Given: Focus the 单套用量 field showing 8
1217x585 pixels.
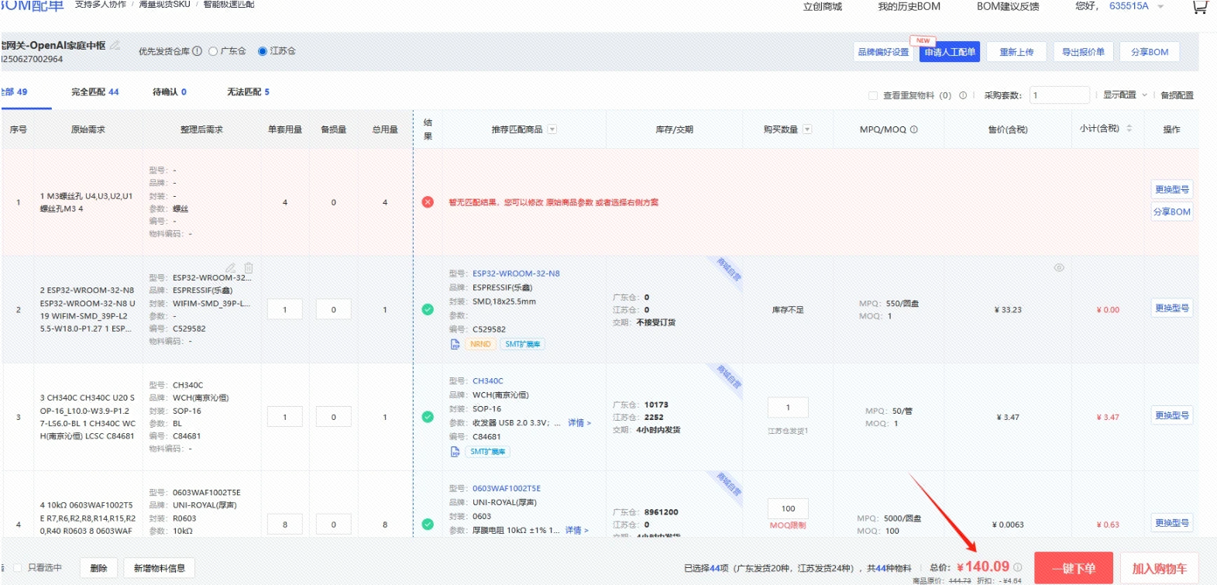Looking at the screenshot, I should pyautogui.click(x=285, y=525).
